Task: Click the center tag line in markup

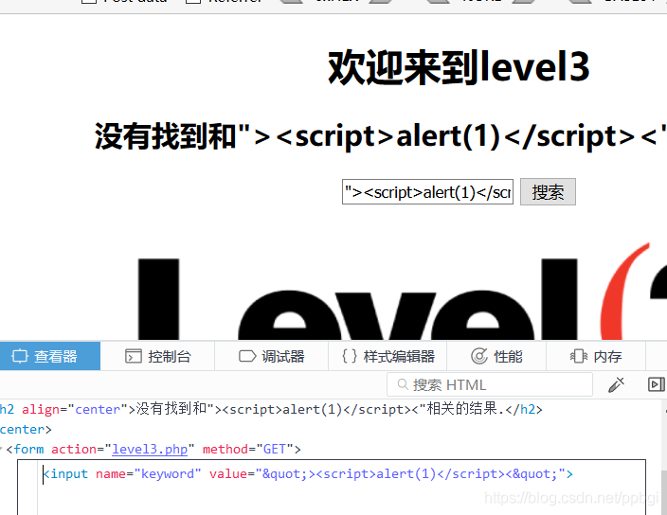Action: [x=26, y=429]
